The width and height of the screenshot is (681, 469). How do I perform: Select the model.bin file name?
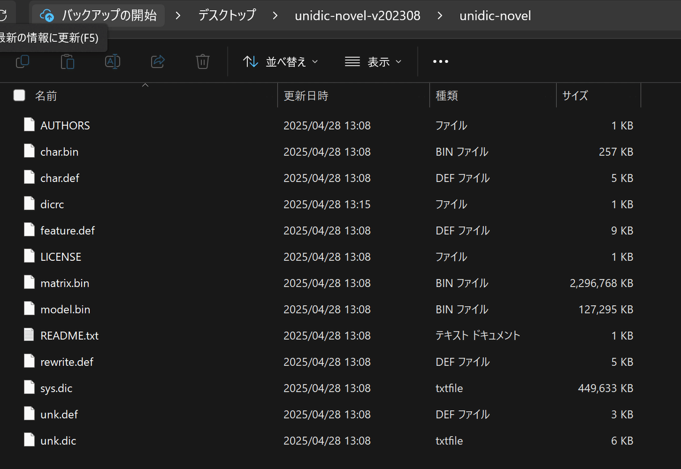[x=65, y=309]
